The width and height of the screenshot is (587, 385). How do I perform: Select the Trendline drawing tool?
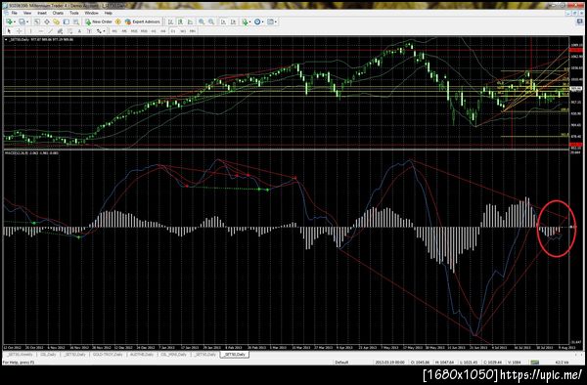[51, 31]
